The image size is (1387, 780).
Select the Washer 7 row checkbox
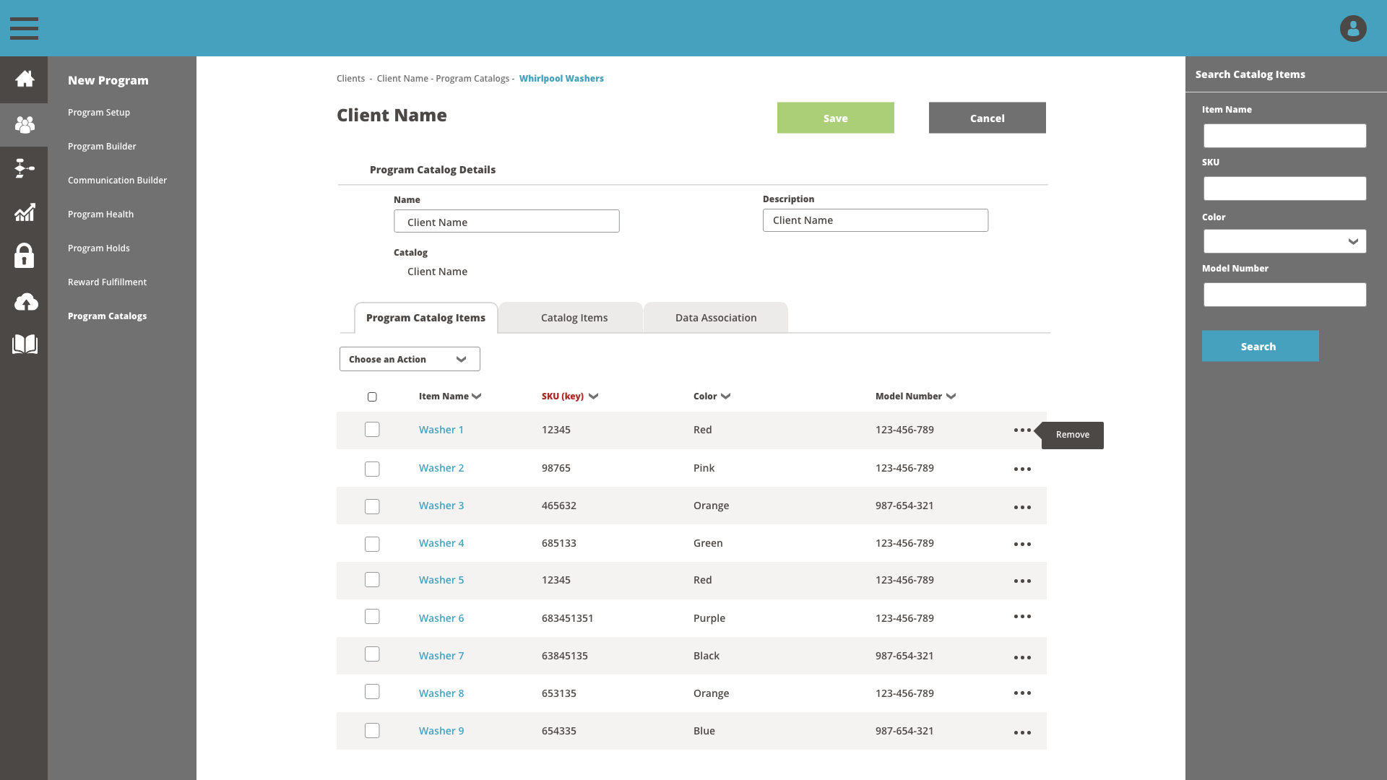click(x=372, y=654)
